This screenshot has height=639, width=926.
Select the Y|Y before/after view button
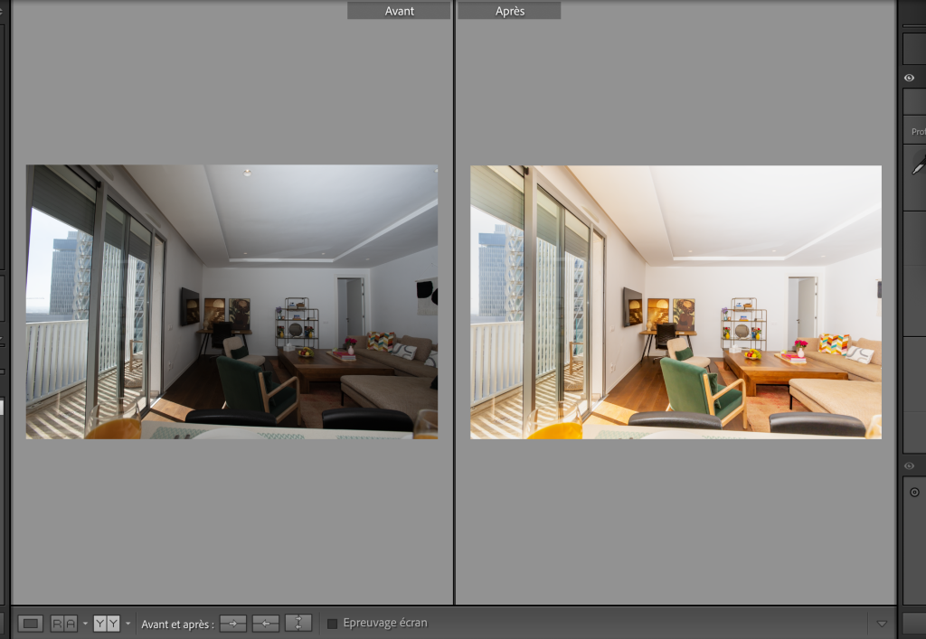coord(107,624)
